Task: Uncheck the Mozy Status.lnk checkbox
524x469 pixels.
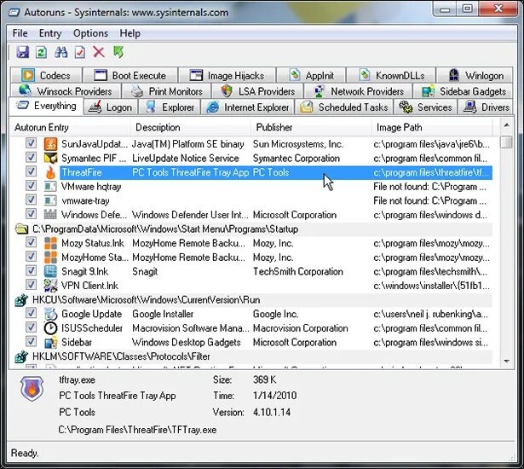Action: (x=31, y=242)
